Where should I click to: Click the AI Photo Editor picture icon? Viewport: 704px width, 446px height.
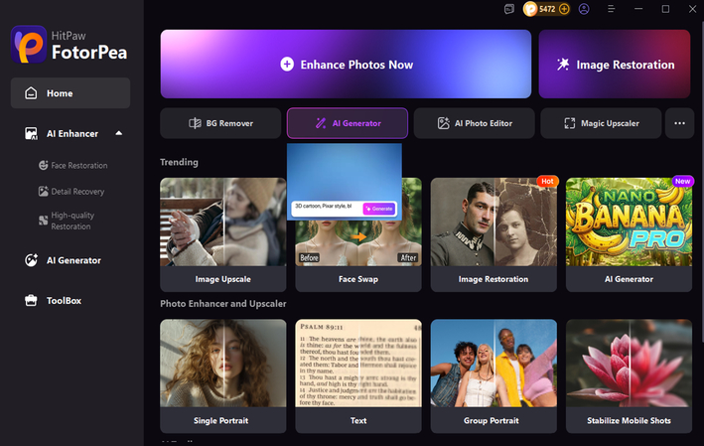coord(443,123)
